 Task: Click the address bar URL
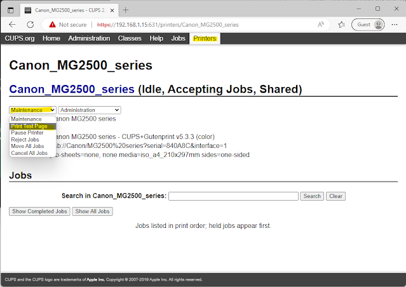click(168, 25)
